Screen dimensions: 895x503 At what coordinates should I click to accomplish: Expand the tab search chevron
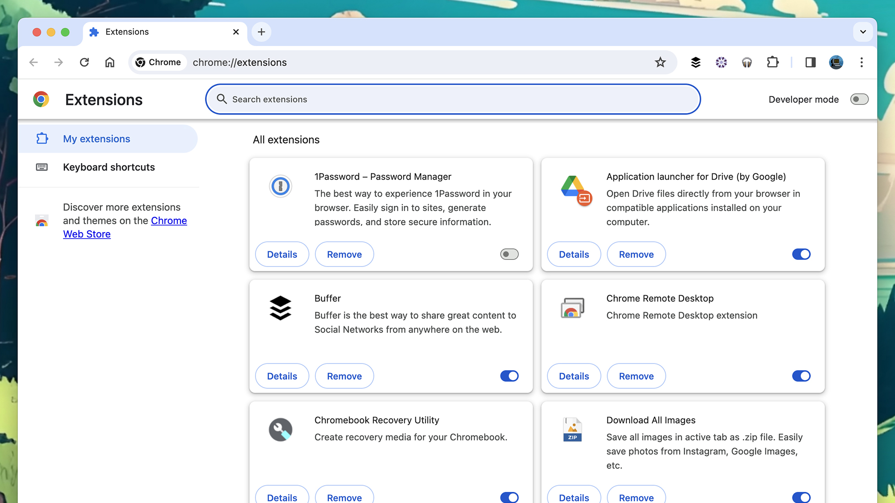(x=863, y=32)
